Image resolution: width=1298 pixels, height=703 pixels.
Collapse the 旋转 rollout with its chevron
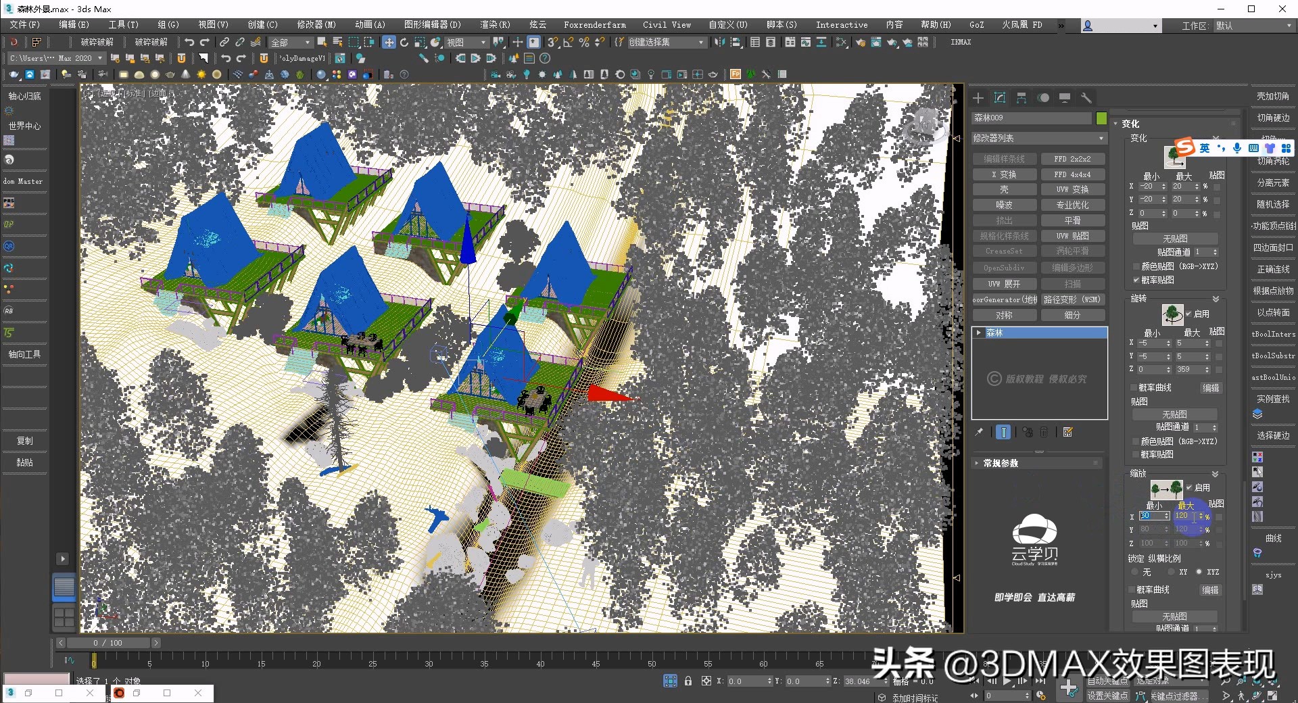(1216, 299)
